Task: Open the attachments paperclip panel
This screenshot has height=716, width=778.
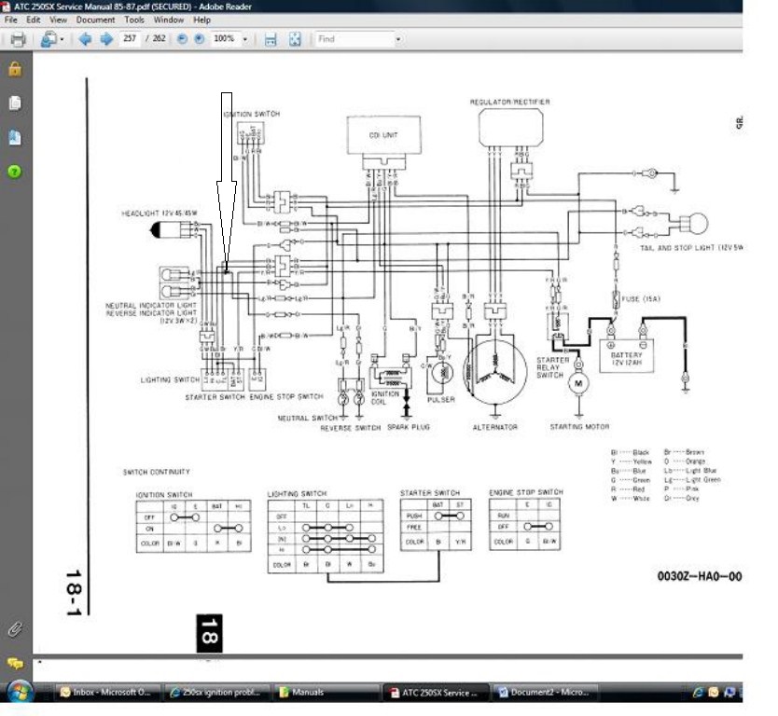Action: [15, 628]
